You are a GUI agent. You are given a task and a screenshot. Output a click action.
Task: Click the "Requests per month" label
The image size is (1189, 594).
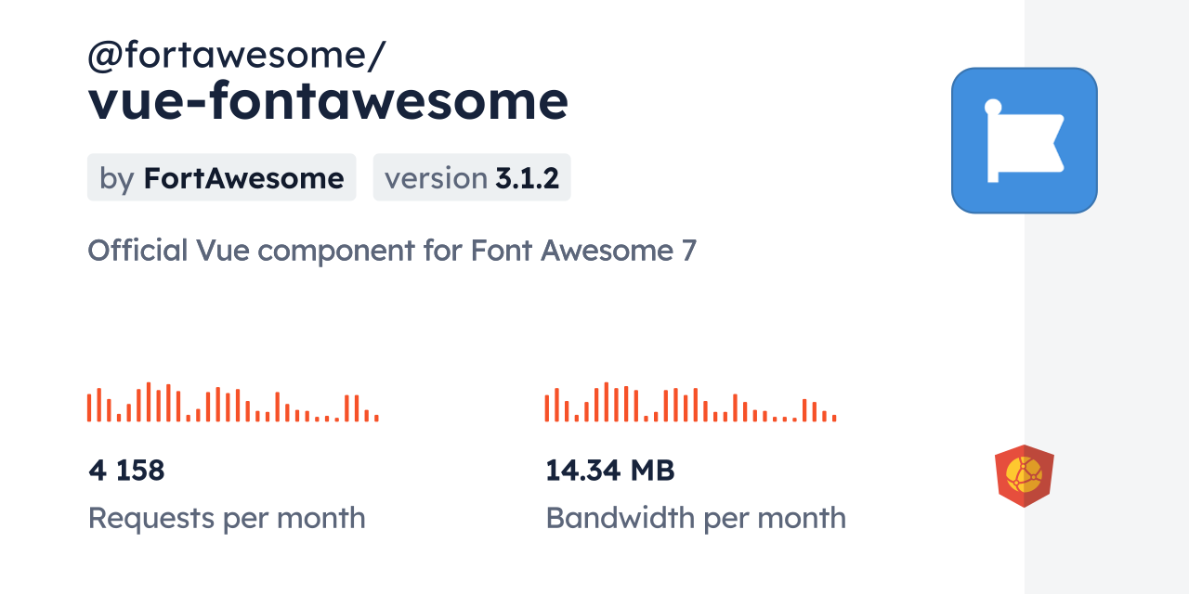click(x=227, y=518)
